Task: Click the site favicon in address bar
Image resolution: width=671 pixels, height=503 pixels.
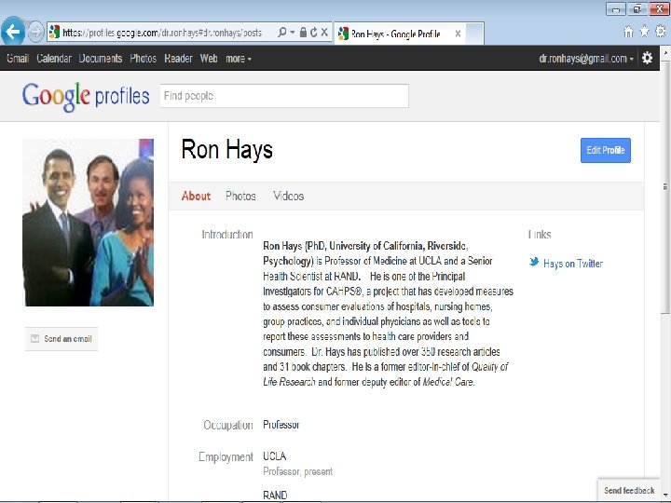Action: coord(54,32)
